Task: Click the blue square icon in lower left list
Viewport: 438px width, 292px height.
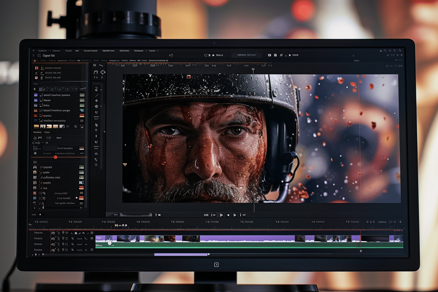Action: (35, 198)
